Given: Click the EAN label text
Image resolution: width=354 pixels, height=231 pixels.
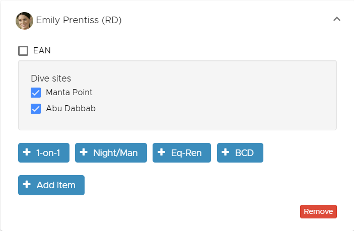Looking at the screenshot, I should pos(42,50).
